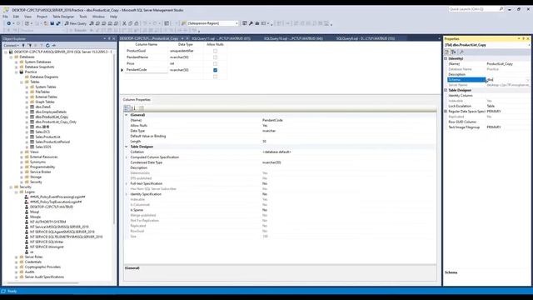533x300 pixels.
Task: Click the New Query toolbar button
Action: [76, 23]
